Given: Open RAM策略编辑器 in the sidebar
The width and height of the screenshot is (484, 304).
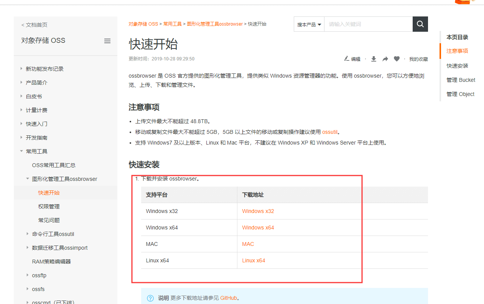Looking at the screenshot, I should (x=51, y=262).
